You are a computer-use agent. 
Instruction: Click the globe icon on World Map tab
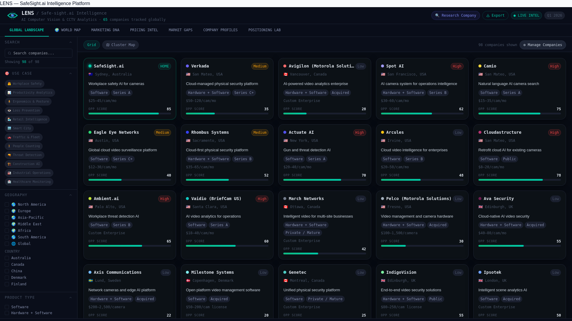(x=57, y=30)
